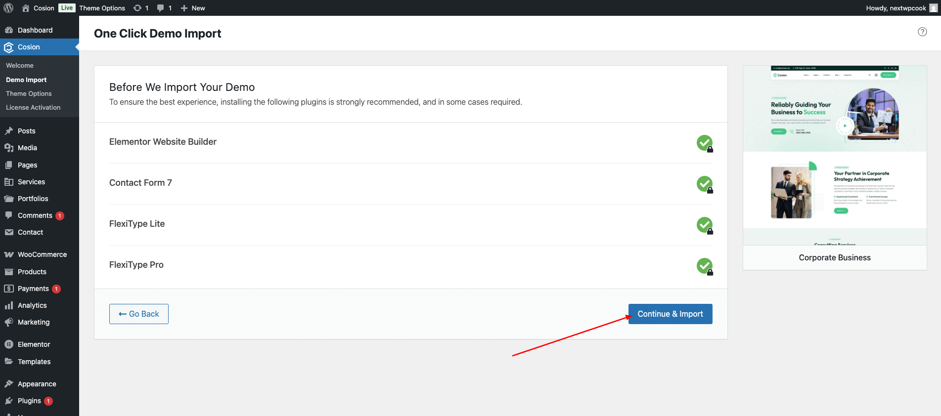Click the Corporate Business demo title
The width and height of the screenshot is (941, 416).
[x=835, y=257]
